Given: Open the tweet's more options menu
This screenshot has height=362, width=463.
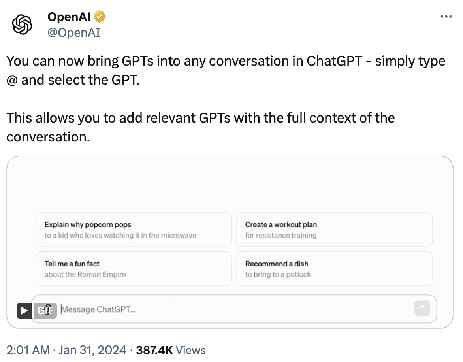Looking at the screenshot, I should (x=446, y=17).
